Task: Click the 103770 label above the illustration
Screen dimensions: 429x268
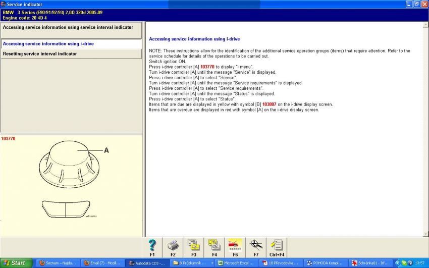Action: pyautogui.click(x=8, y=139)
